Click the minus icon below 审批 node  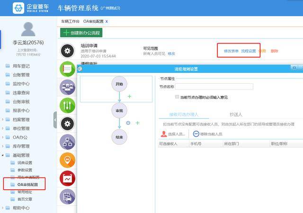coord(128,123)
